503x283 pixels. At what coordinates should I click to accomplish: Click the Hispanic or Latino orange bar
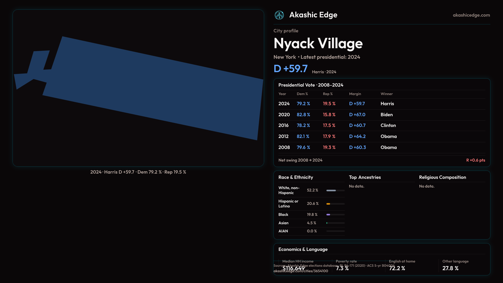(328, 204)
